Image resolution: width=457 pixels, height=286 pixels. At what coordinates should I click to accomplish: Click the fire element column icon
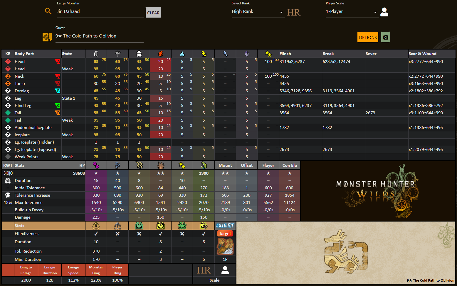161,54
